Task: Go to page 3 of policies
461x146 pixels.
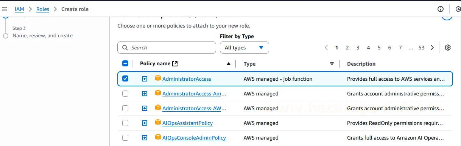Action: [358, 48]
